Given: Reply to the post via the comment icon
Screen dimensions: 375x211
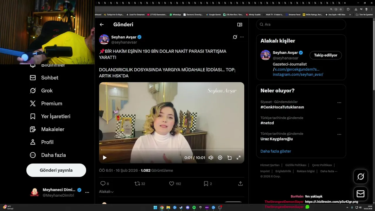Looking at the screenshot, I should click(103, 183).
